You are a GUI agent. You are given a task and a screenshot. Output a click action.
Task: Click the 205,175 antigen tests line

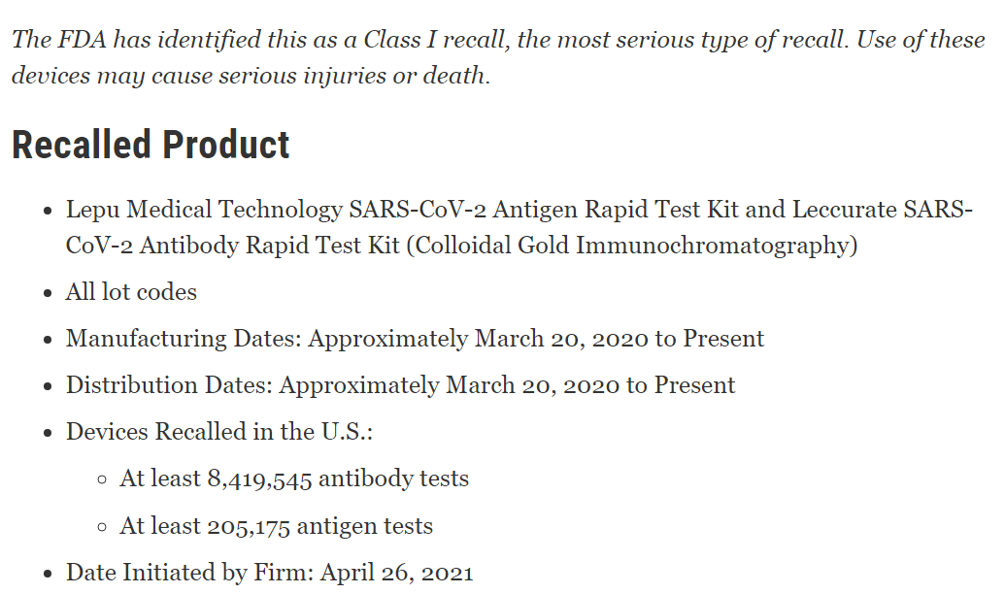click(x=276, y=526)
